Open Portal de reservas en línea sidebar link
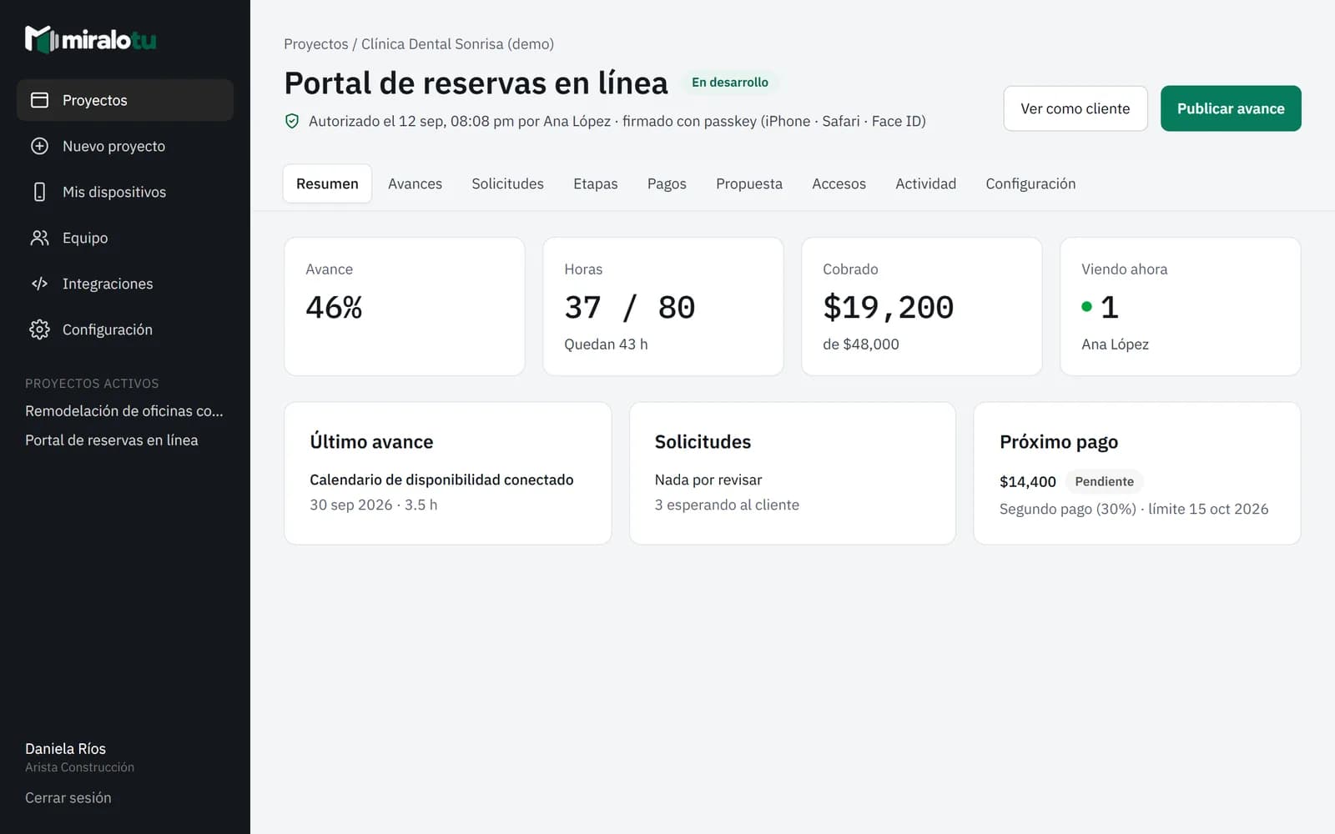The image size is (1335, 834). pyautogui.click(x=112, y=440)
